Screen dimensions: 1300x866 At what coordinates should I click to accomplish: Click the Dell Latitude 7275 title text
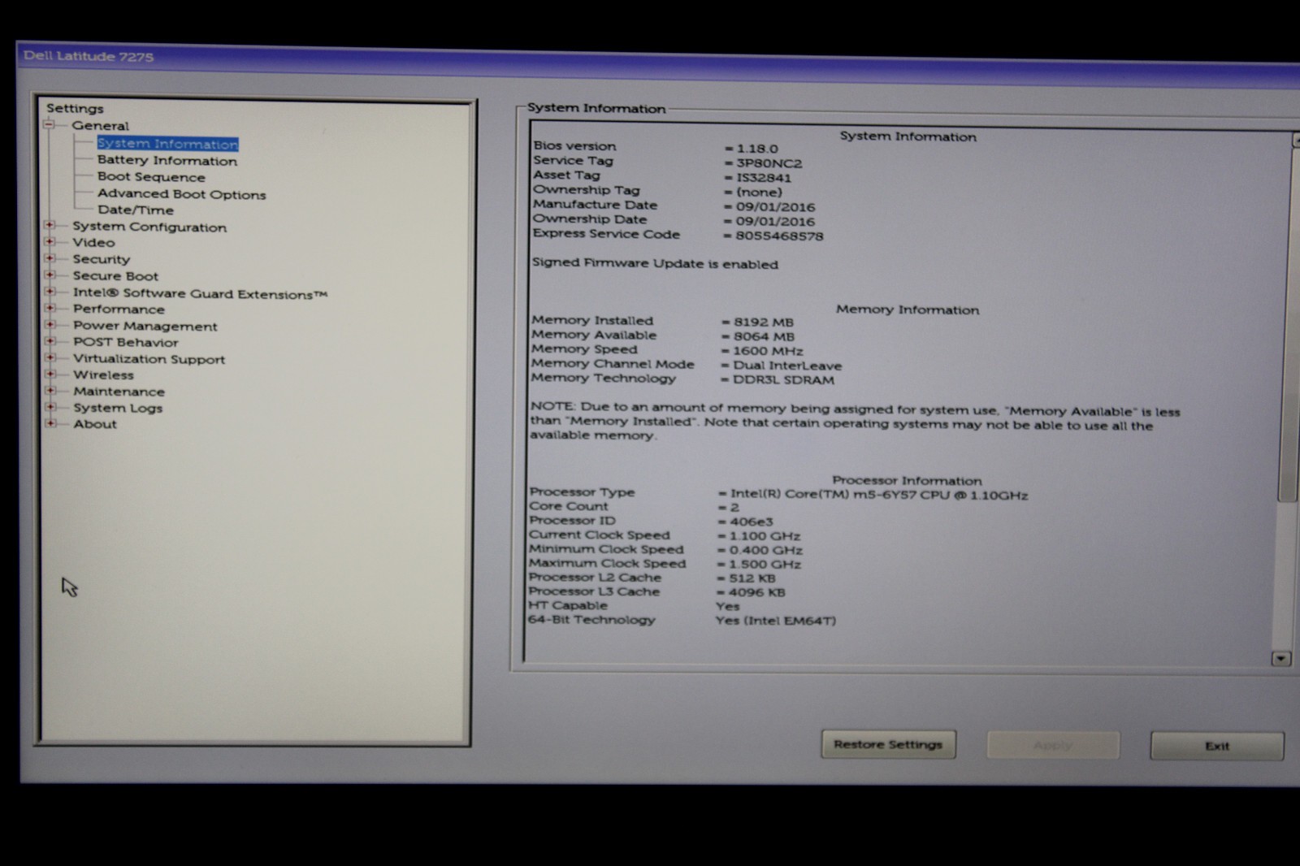89,56
